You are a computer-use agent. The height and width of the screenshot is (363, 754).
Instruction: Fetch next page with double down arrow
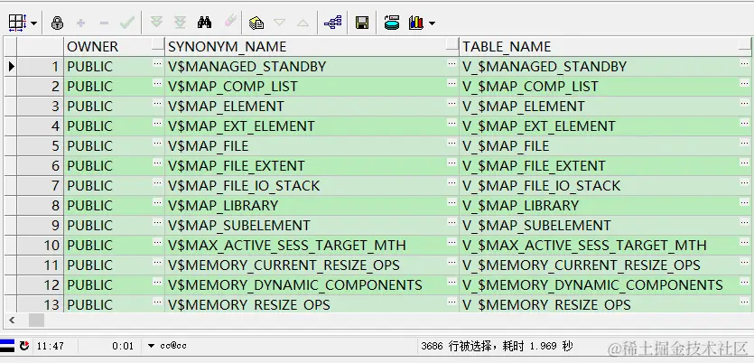click(156, 22)
